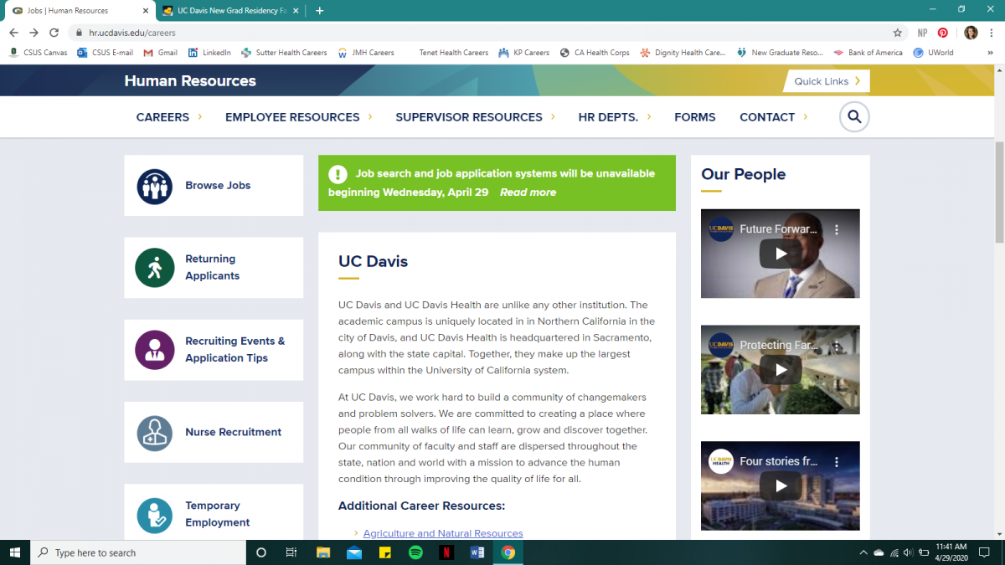Click the Windows taskbar search box

(138, 552)
